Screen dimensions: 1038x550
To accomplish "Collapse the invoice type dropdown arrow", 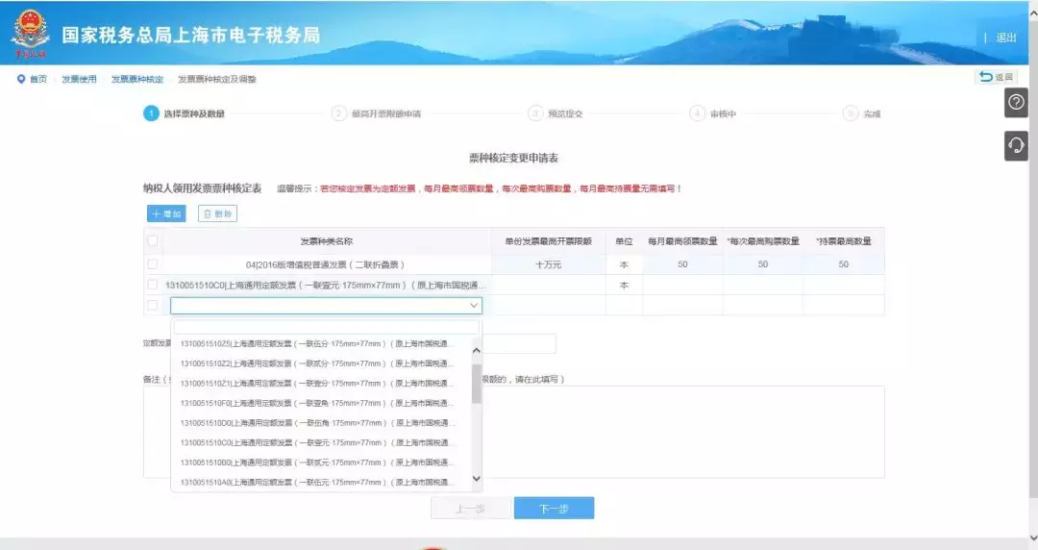I will 473,306.
